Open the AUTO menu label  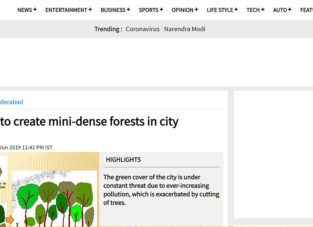pos(280,10)
